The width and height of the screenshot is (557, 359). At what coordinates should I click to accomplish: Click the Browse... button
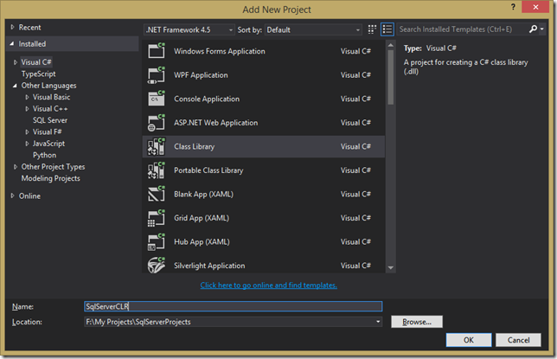point(417,322)
